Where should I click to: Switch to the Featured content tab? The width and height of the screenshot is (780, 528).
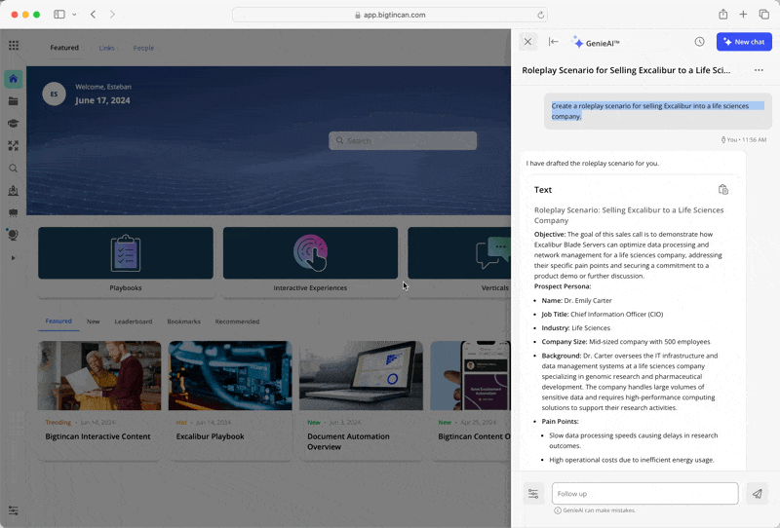tap(58, 321)
